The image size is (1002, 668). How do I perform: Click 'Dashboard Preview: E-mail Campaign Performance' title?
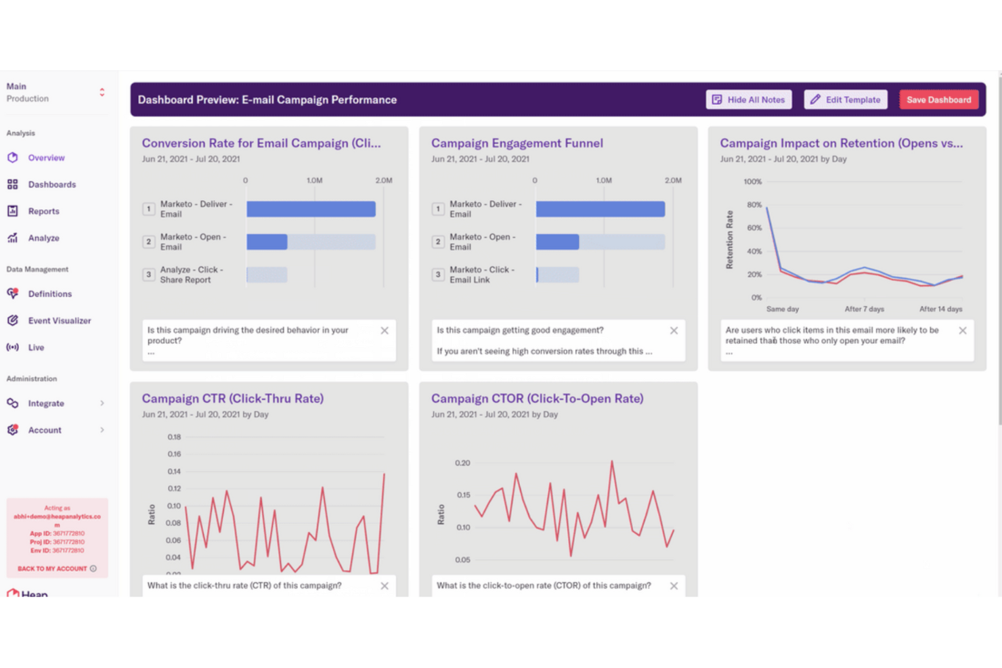tap(267, 99)
